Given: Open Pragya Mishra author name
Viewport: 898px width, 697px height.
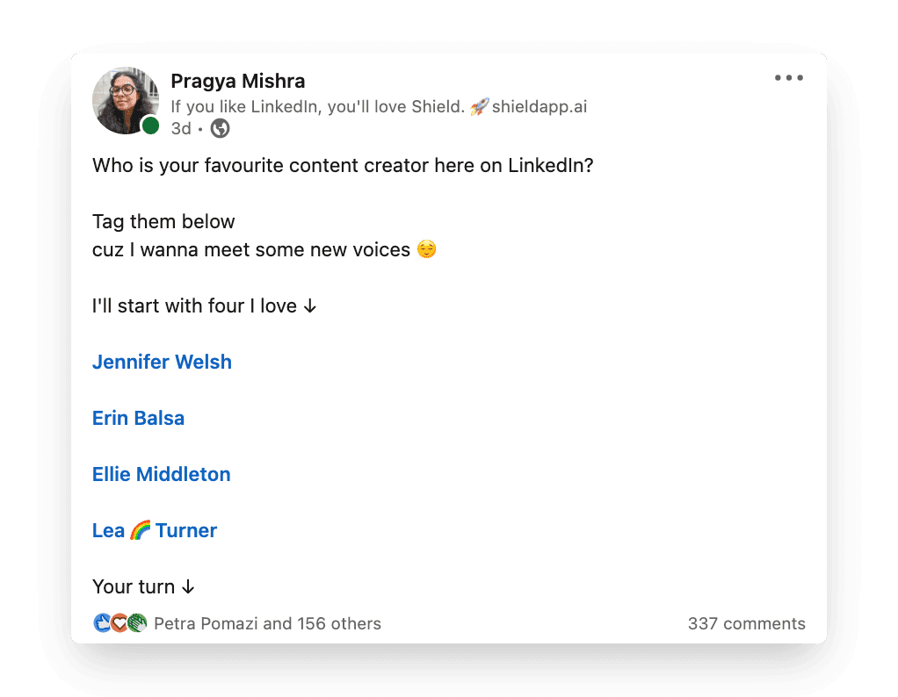Looking at the screenshot, I should (237, 82).
